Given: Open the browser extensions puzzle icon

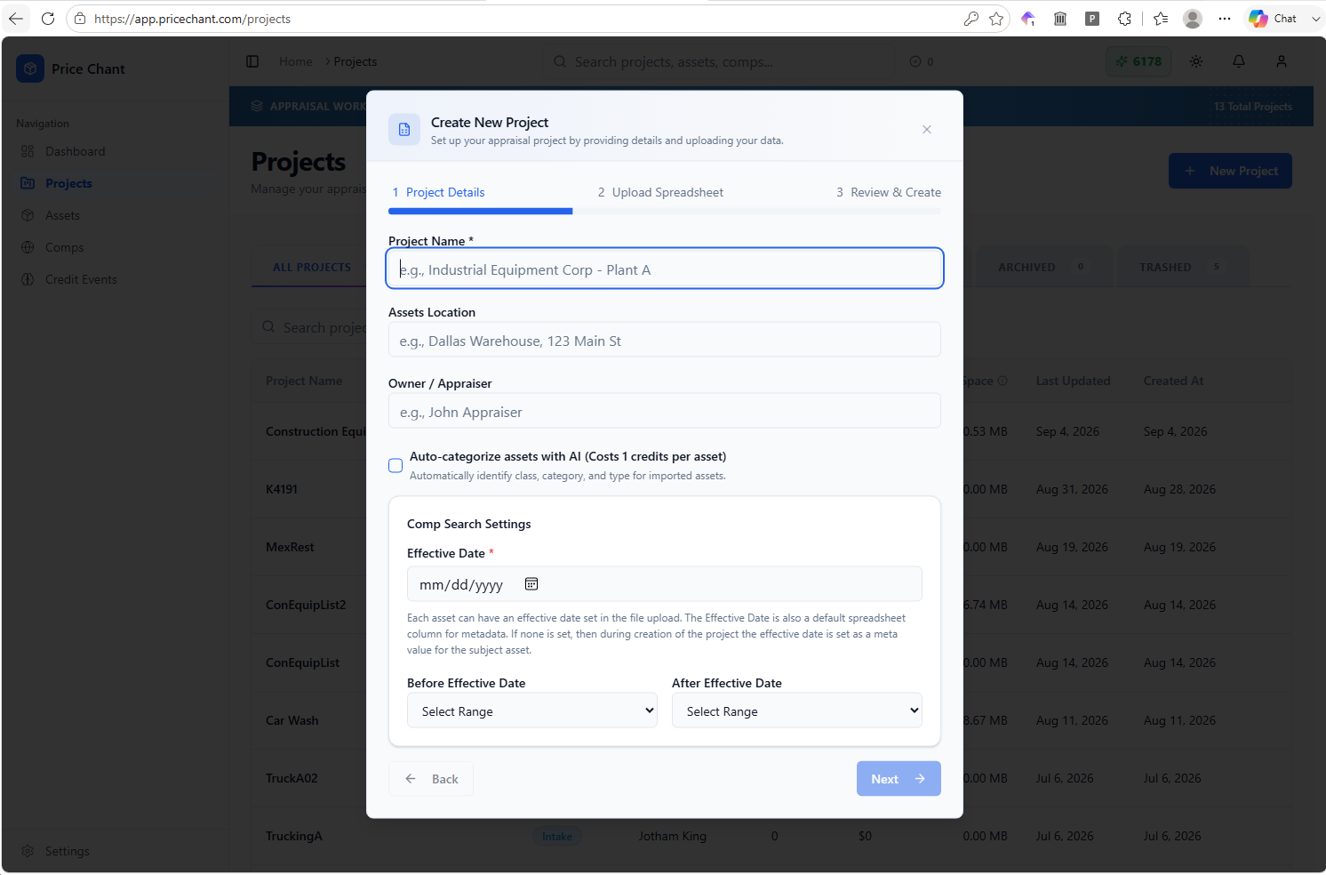Looking at the screenshot, I should tap(1124, 19).
